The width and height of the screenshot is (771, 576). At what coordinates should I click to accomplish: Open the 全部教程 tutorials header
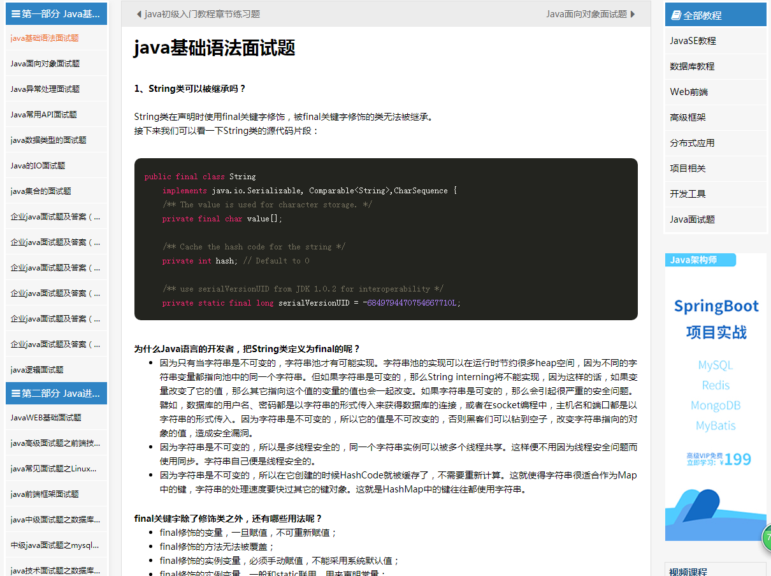715,15
